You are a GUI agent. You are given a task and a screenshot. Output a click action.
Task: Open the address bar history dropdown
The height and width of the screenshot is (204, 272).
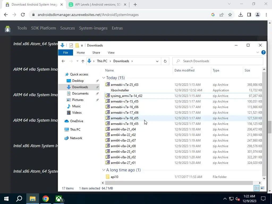(157, 61)
